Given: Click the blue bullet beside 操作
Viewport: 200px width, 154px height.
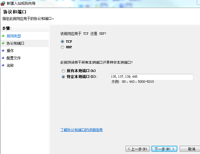Looking at the screenshot, I should 3,51.
